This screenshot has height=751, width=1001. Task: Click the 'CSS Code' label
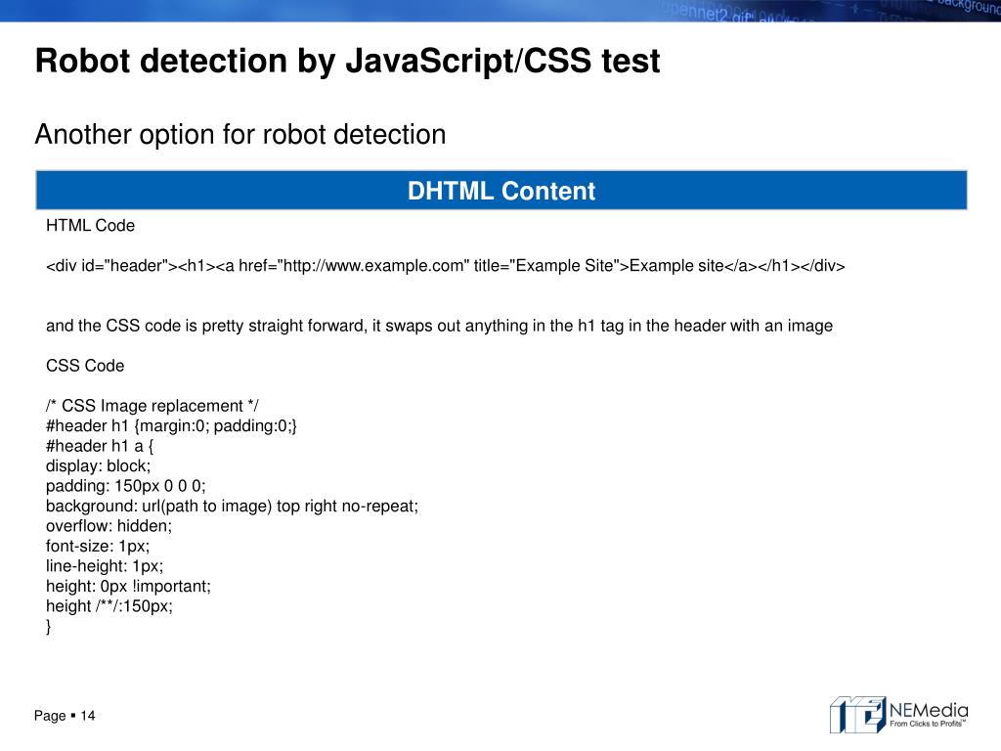click(x=85, y=366)
